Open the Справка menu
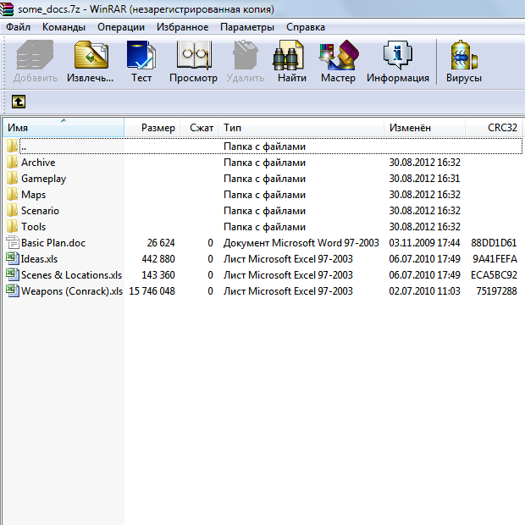Viewport: 525px width, 525px height. coord(306,27)
